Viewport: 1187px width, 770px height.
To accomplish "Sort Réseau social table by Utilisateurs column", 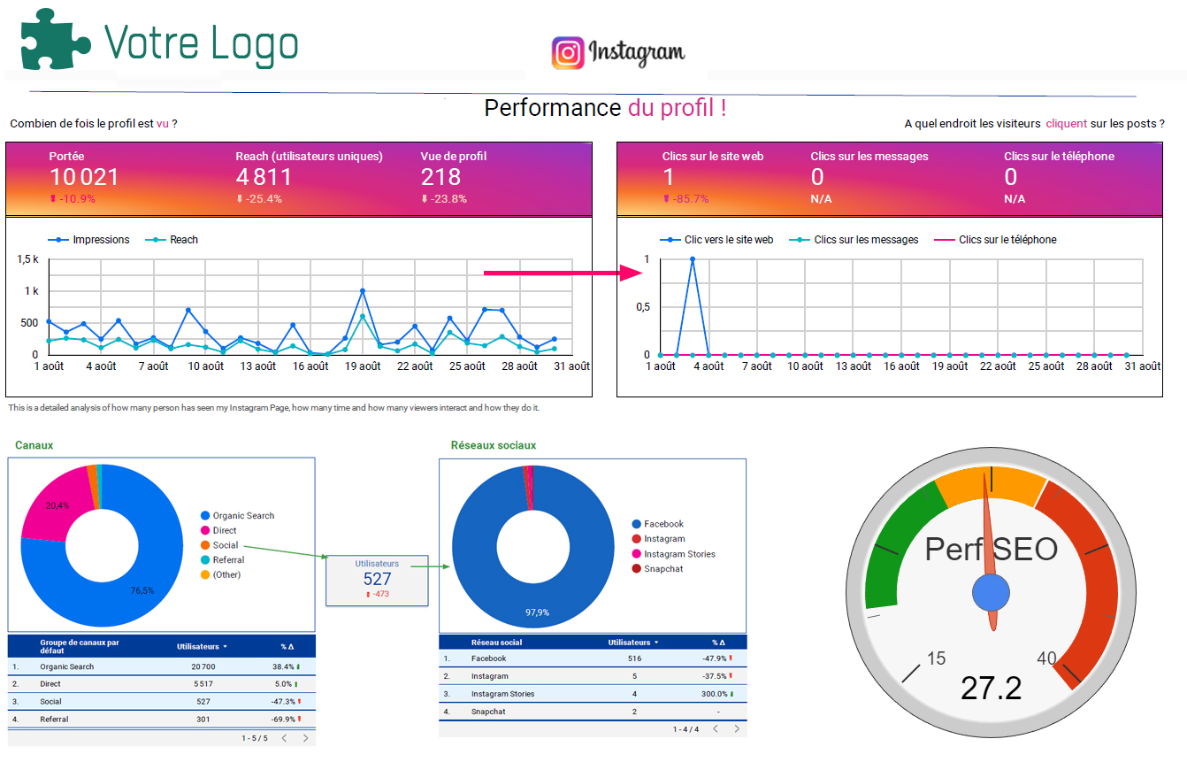I will (x=633, y=643).
